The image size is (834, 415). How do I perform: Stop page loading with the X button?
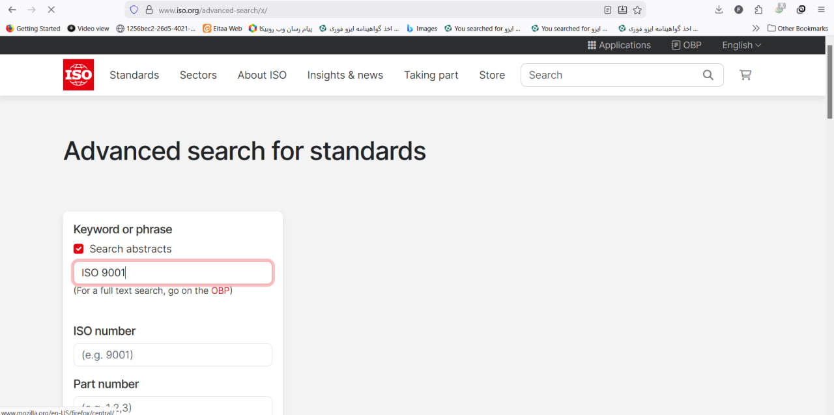51,10
